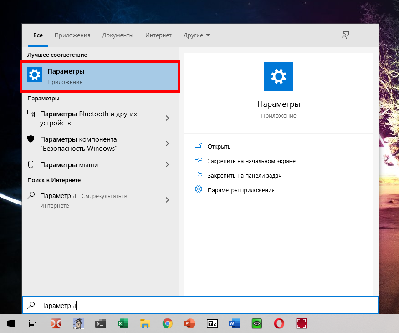Switch to the Документы tab
Image resolution: width=399 pixels, height=333 pixels.
tap(118, 35)
